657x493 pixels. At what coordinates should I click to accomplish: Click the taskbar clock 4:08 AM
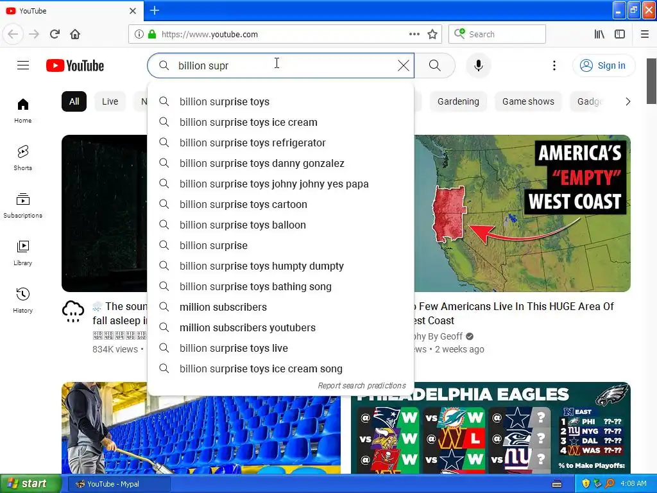[x=633, y=483]
